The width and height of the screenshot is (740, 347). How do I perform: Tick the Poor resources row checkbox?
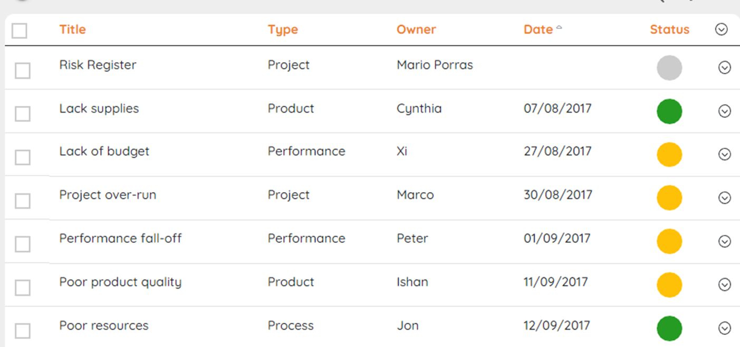point(23,331)
